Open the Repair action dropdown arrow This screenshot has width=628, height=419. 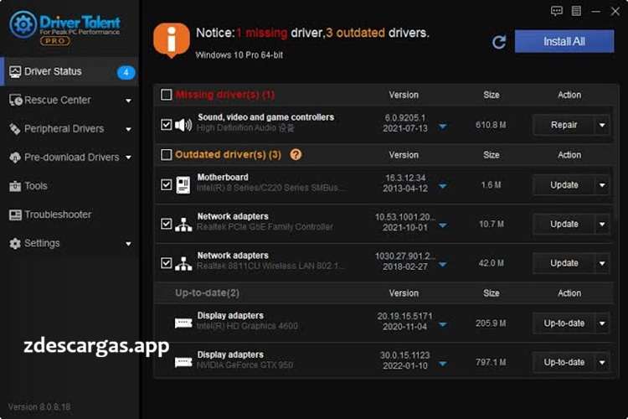[x=602, y=125]
